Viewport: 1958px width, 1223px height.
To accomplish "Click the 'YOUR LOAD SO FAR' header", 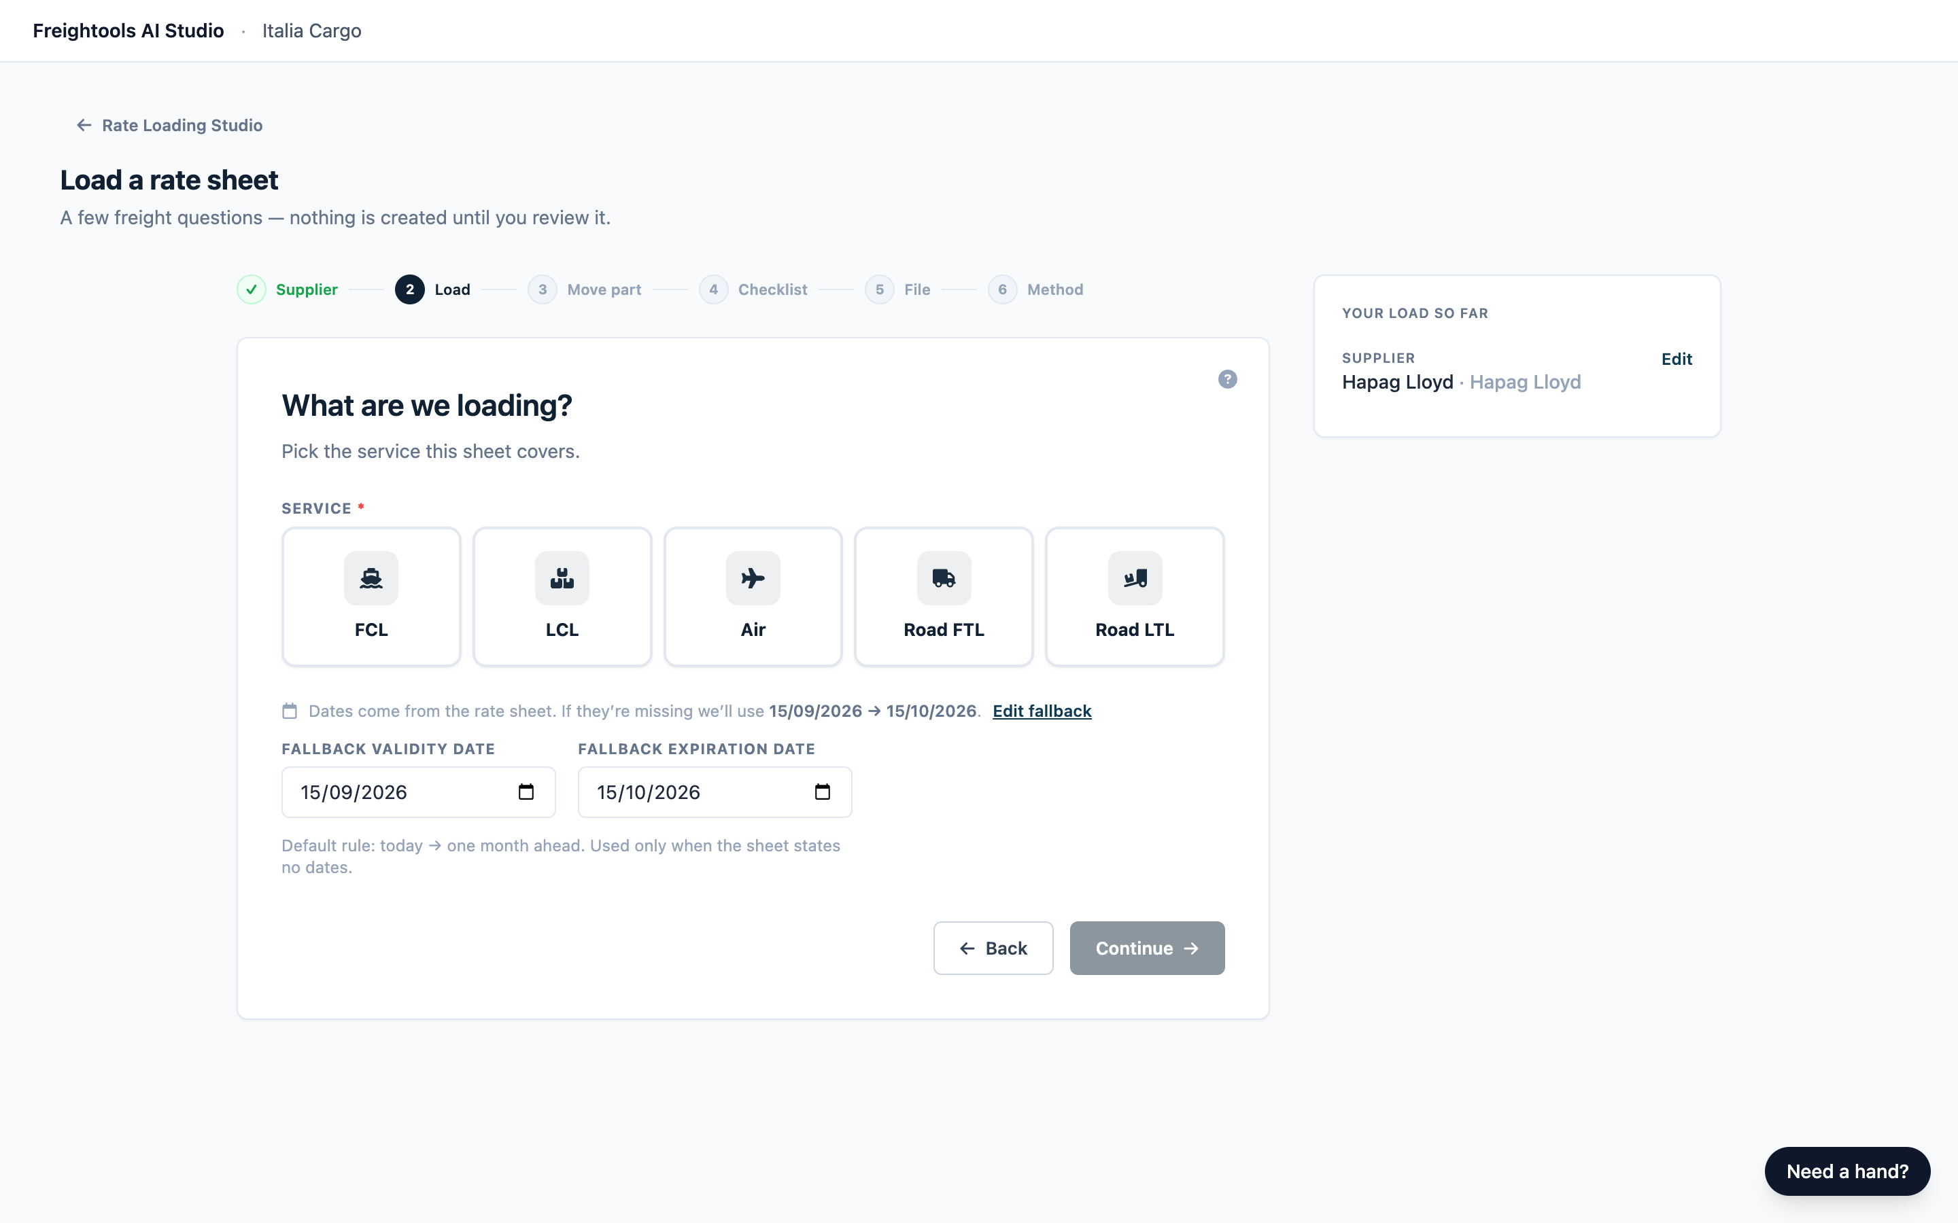I will coord(1415,313).
